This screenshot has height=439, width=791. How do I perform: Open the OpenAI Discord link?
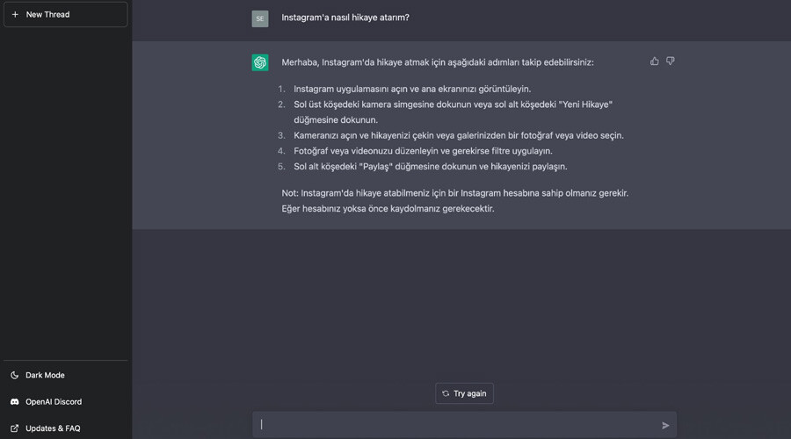tap(54, 402)
